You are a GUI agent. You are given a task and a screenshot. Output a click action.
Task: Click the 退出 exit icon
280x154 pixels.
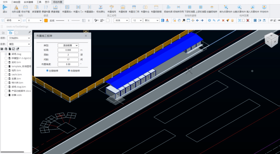tap(5, 7)
